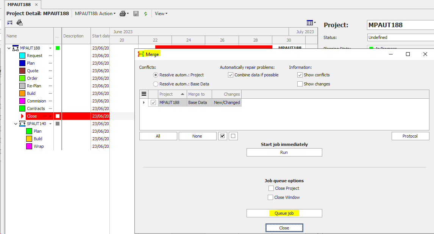
Task: Click the MPAUT188 project tree icon
Action: [16, 48]
